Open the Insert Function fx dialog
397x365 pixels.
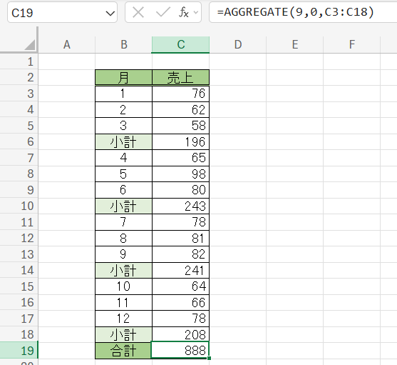point(184,12)
